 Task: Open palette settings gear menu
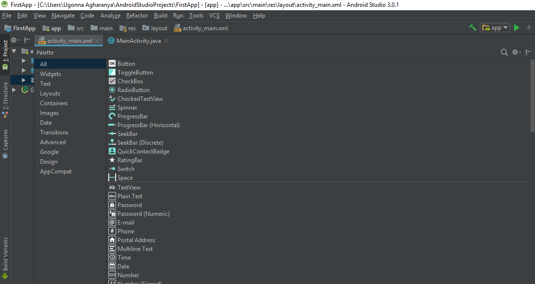(516, 52)
